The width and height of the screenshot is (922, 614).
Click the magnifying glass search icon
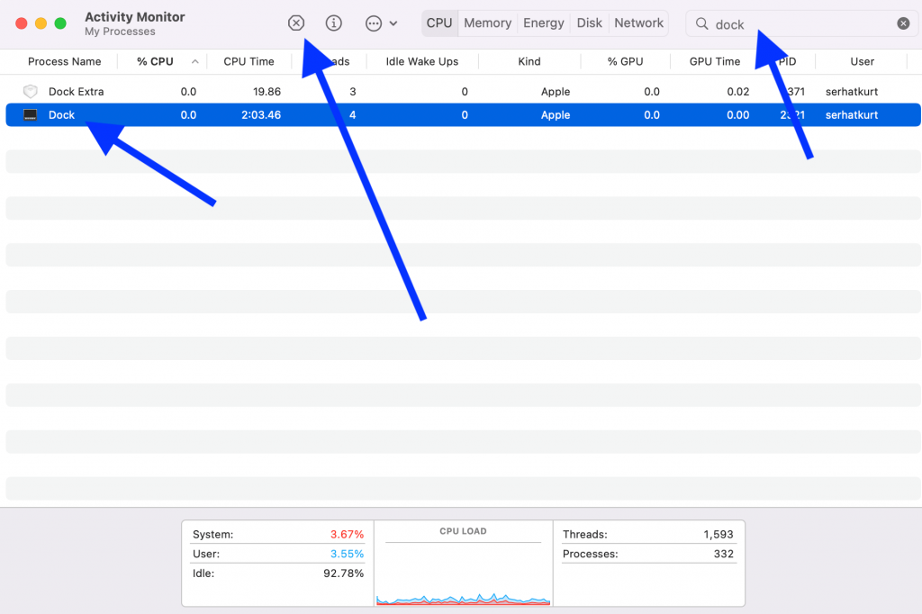click(x=701, y=23)
